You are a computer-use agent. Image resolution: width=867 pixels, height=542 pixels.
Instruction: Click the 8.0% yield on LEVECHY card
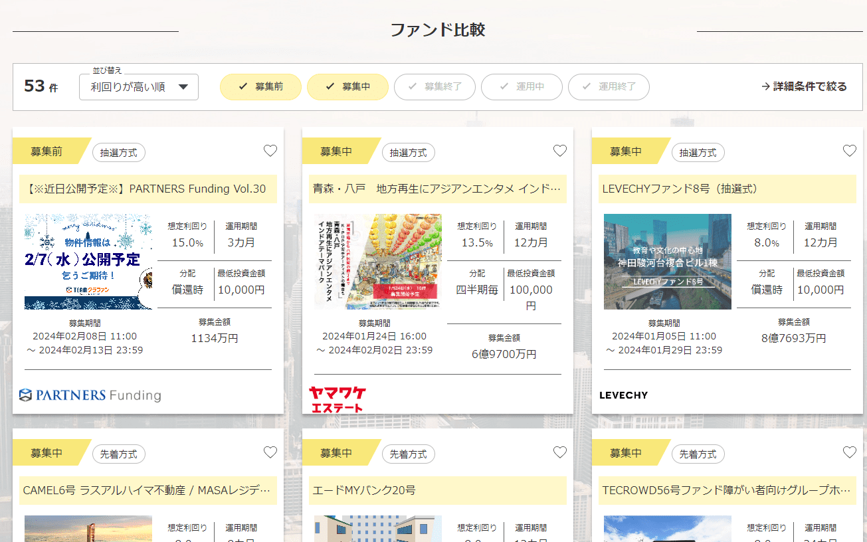[x=767, y=242]
